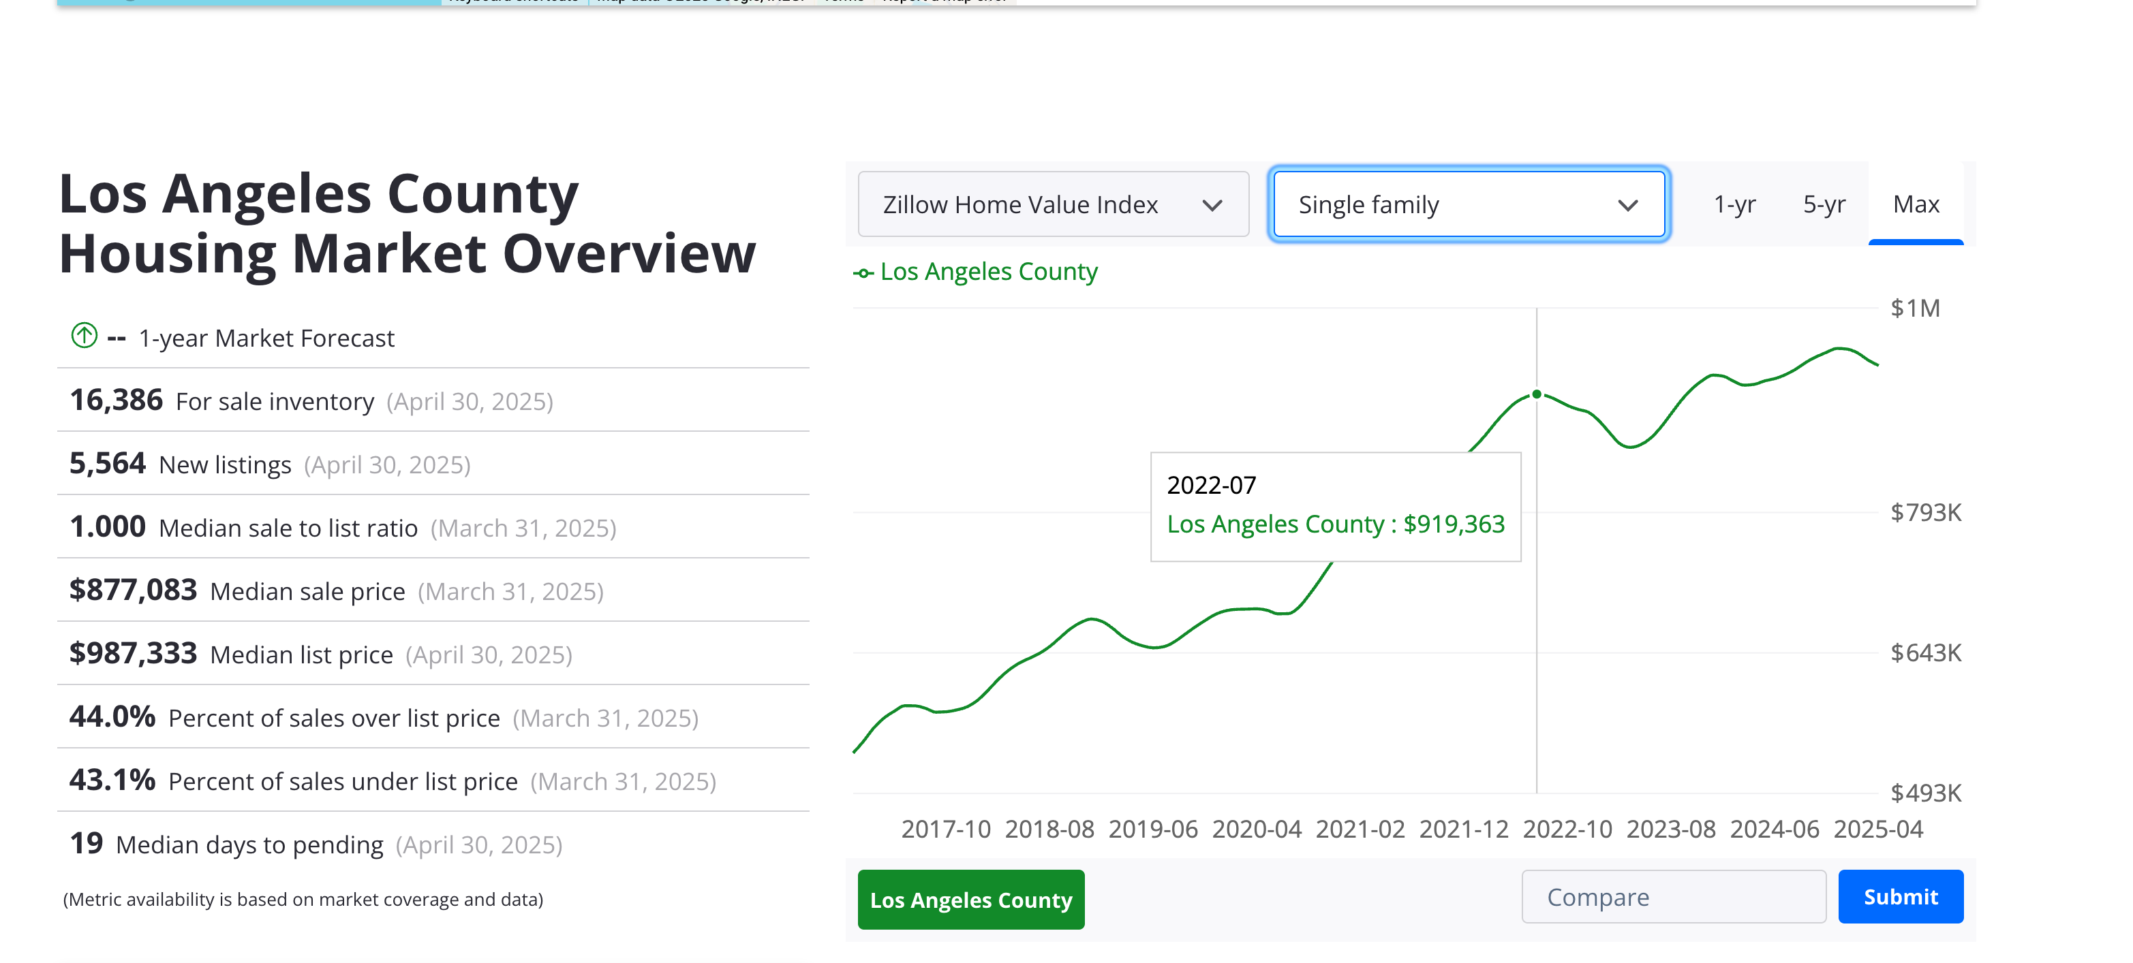Switch chart to the 5-yr range
Viewport: 2133px width, 963px height.
(x=1824, y=204)
